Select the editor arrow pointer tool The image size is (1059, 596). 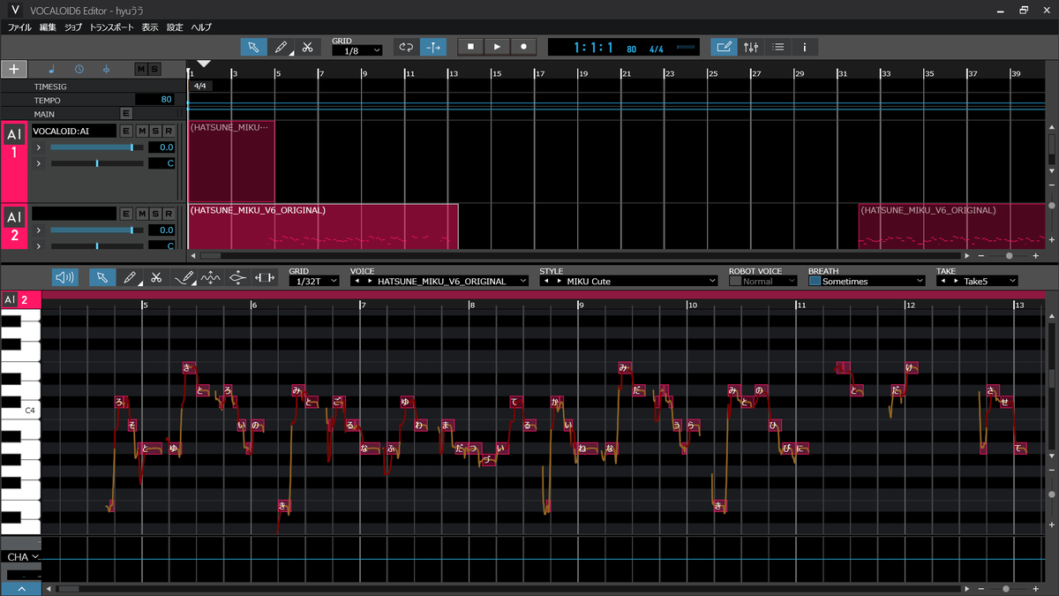[101, 277]
